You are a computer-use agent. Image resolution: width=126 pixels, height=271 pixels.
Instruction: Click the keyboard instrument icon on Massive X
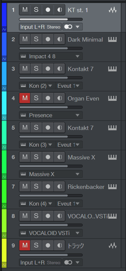[x=112, y=157]
